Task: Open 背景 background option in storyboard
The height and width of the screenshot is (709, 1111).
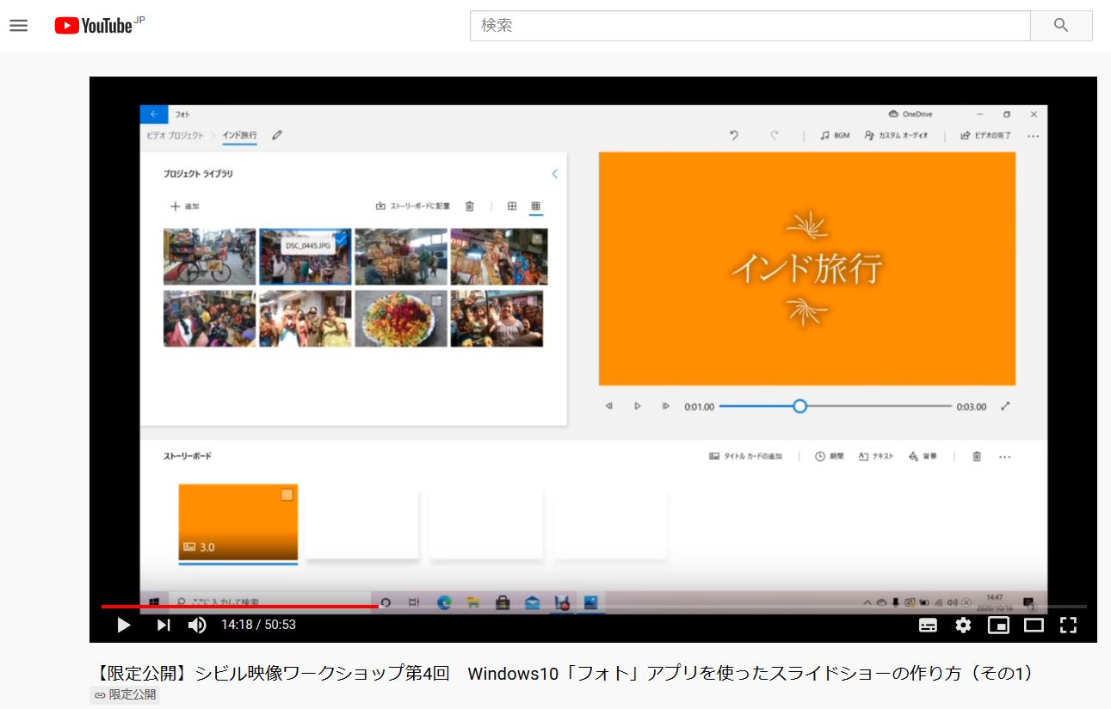Action: coord(923,457)
